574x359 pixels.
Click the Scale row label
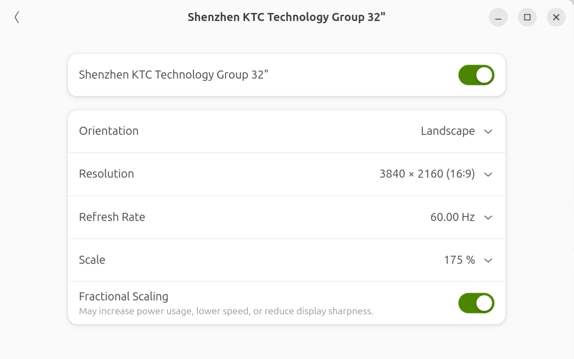click(x=92, y=260)
